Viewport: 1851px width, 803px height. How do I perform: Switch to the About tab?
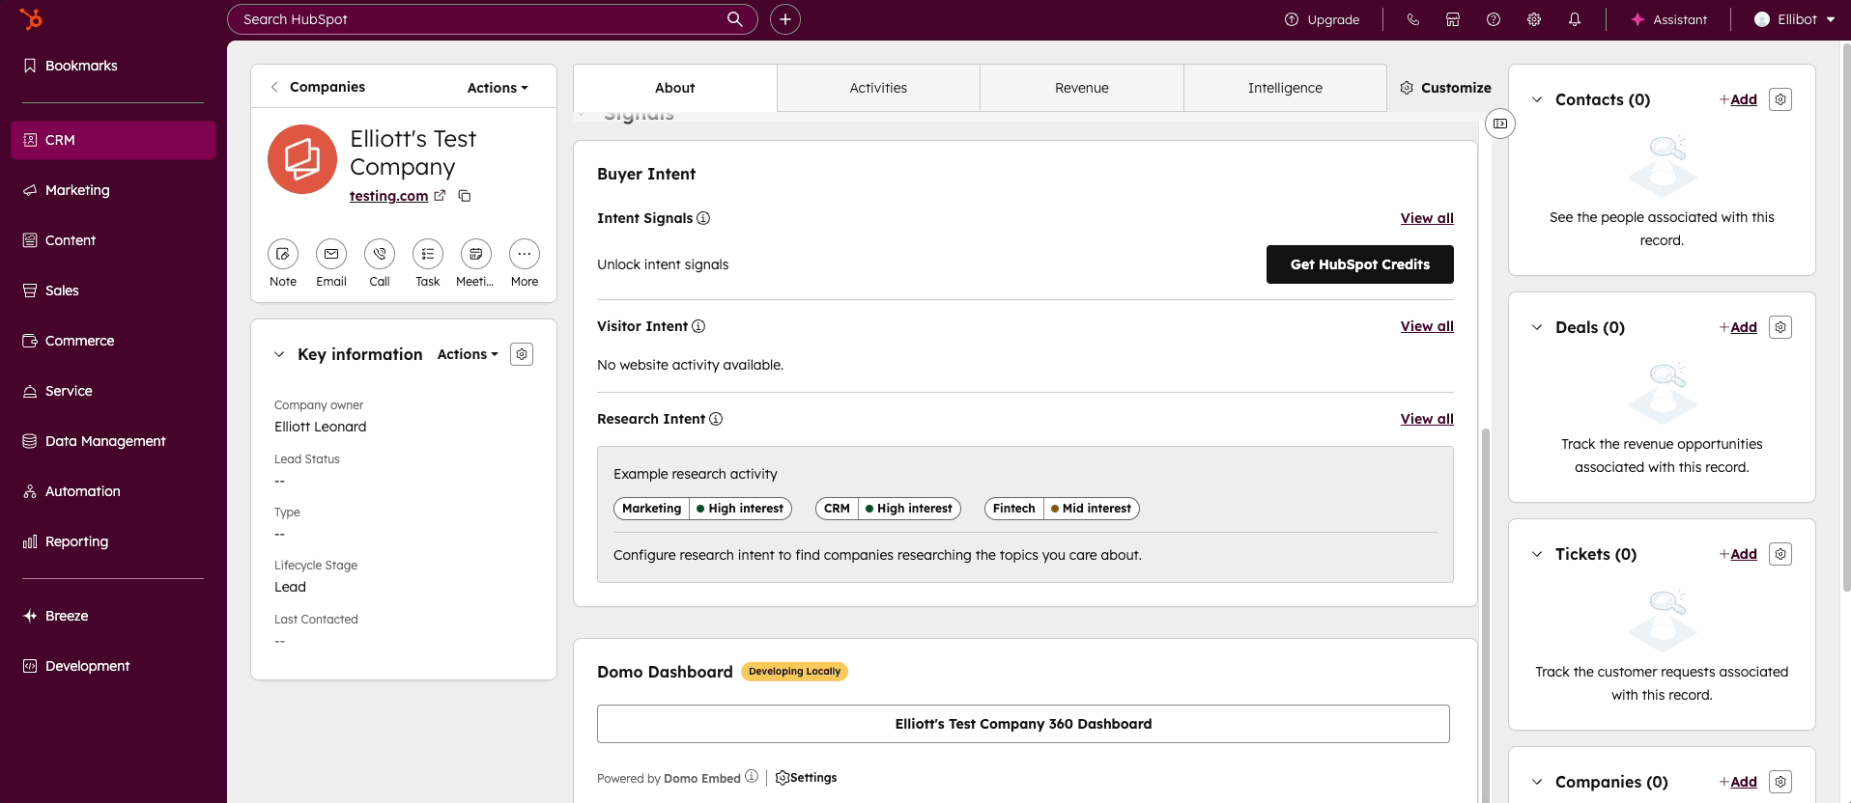tap(674, 88)
